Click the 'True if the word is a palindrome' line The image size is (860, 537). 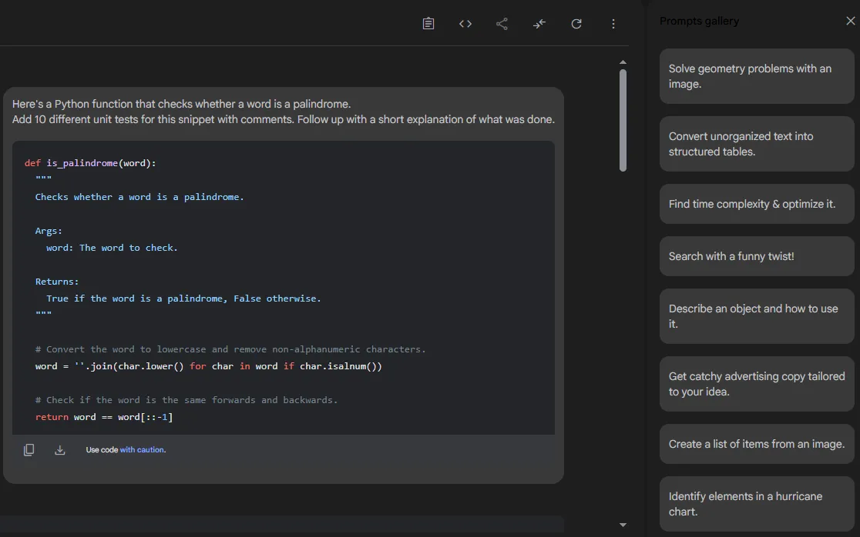183,299
